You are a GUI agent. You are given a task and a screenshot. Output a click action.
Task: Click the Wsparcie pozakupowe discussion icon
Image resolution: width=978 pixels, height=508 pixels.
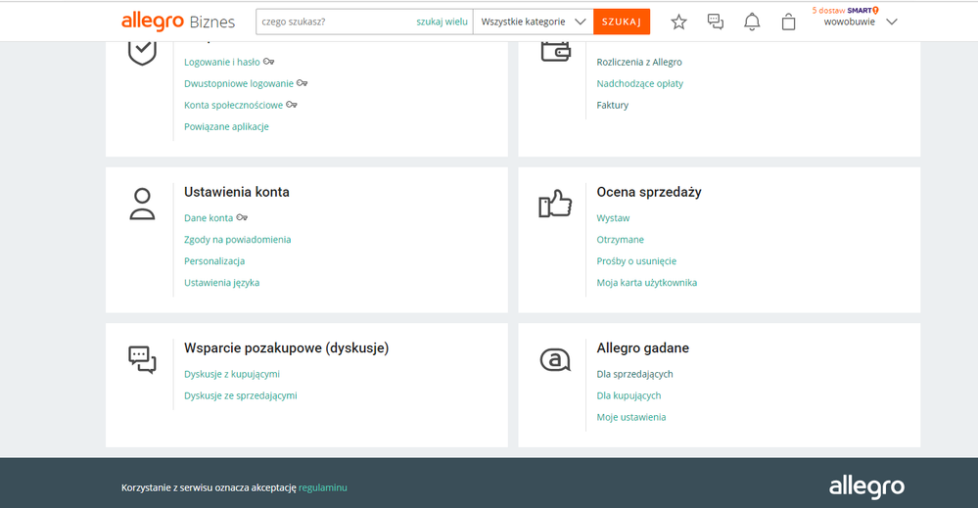[x=142, y=360]
